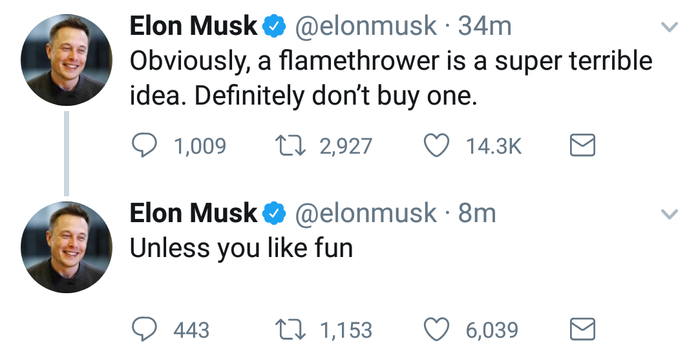Screen dimensions: 698x350
Task: Share 'Unless you like fun' tweet via message
Action: click(x=582, y=330)
